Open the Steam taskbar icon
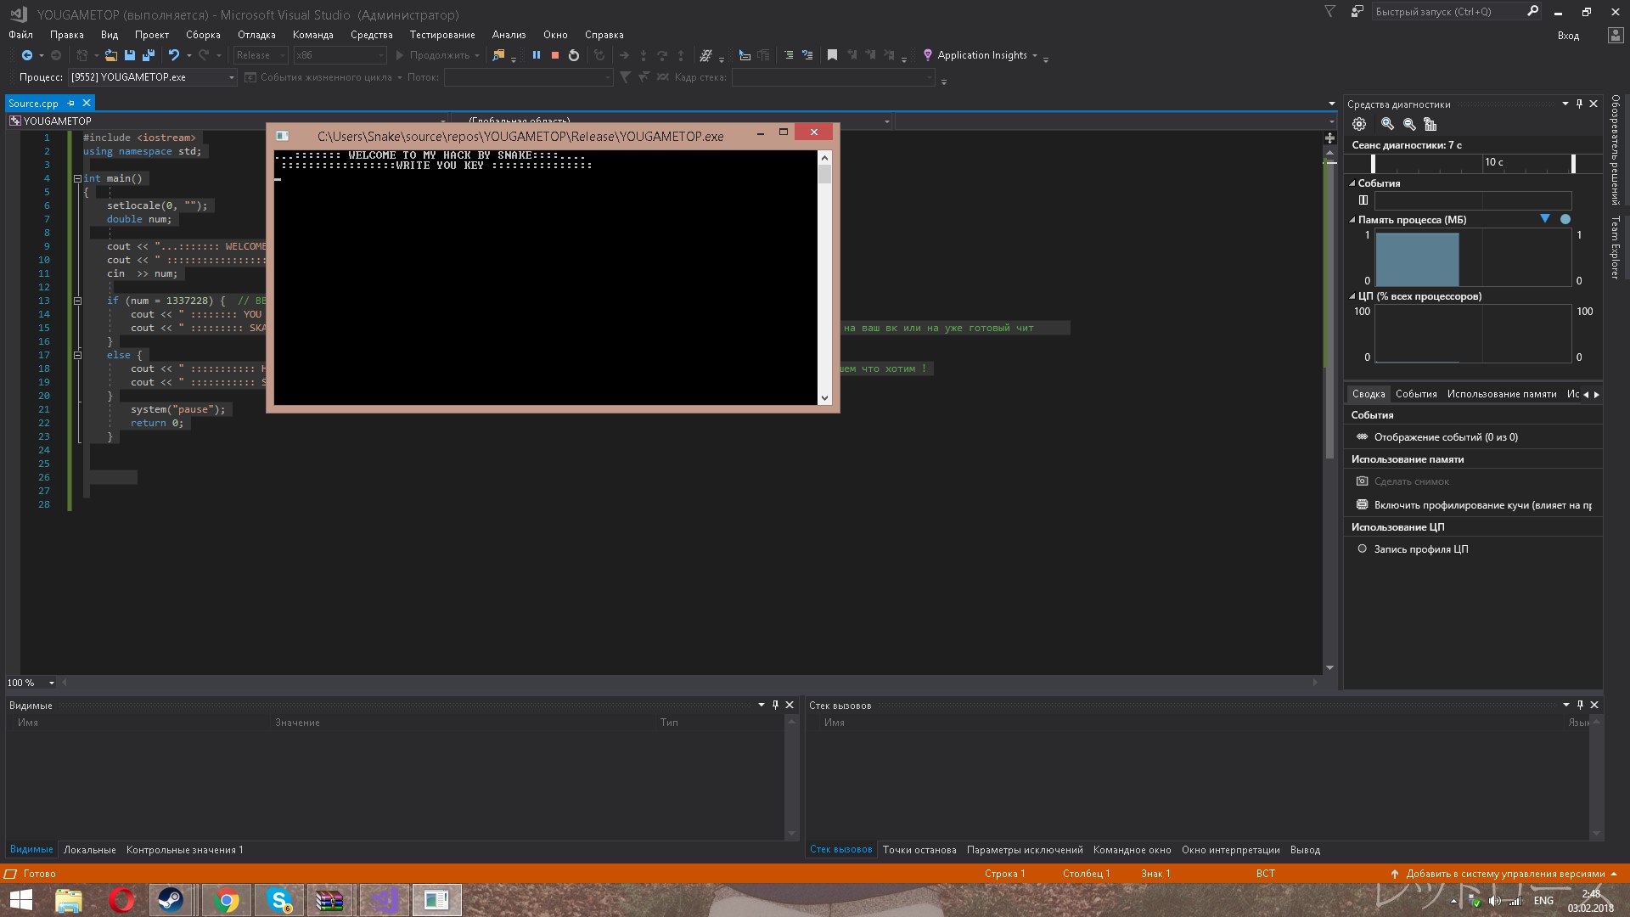This screenshot has width=1630, height=917. tap(171, 900)
